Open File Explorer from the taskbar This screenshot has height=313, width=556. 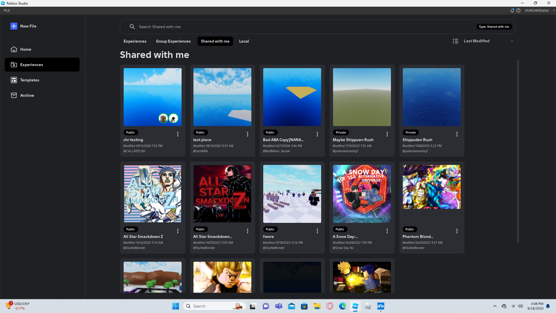[317, 306]
